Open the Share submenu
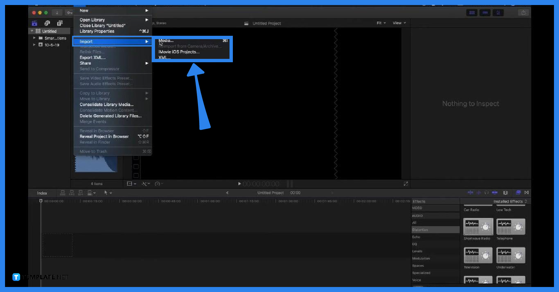 [x=113, y=63]
